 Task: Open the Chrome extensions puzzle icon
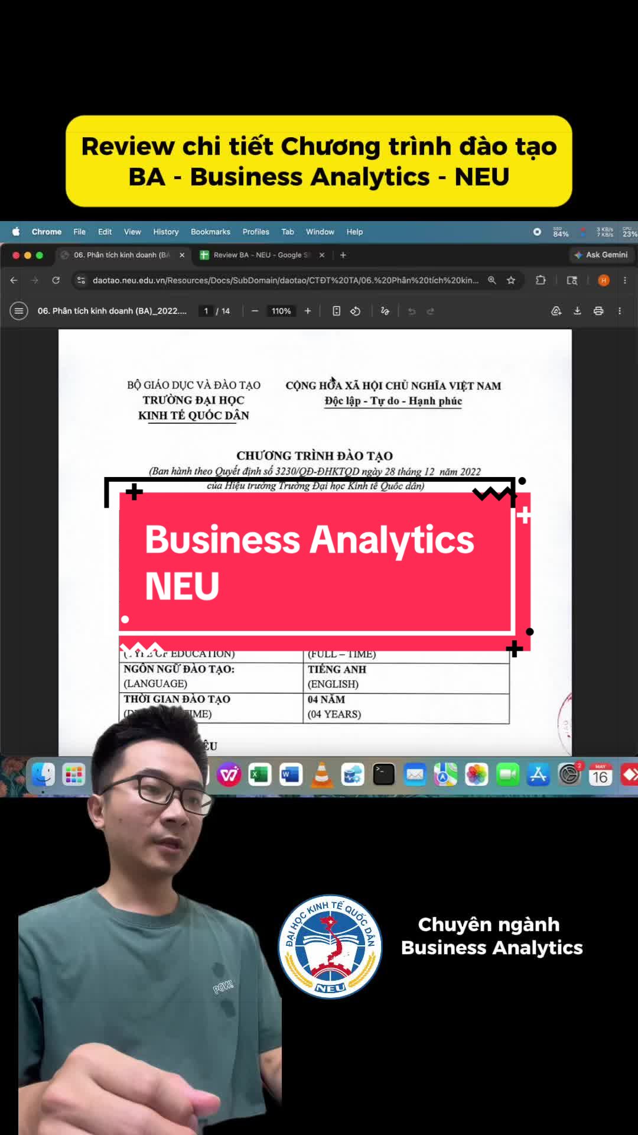tap(541, 280)
